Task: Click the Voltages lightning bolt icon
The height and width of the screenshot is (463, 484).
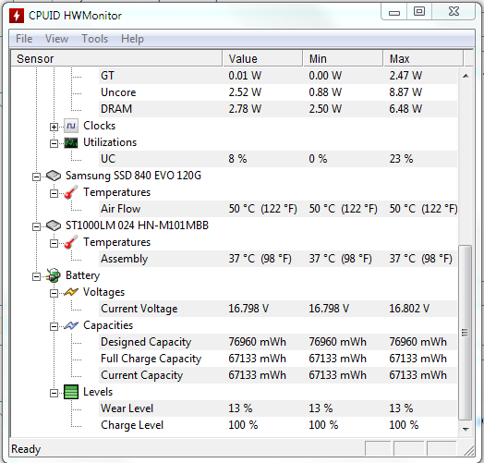Action: pyautogui.click(x=71, y=292)
